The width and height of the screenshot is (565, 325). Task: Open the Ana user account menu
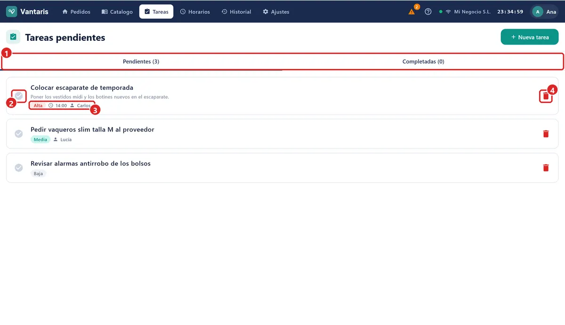pos(545,12)
